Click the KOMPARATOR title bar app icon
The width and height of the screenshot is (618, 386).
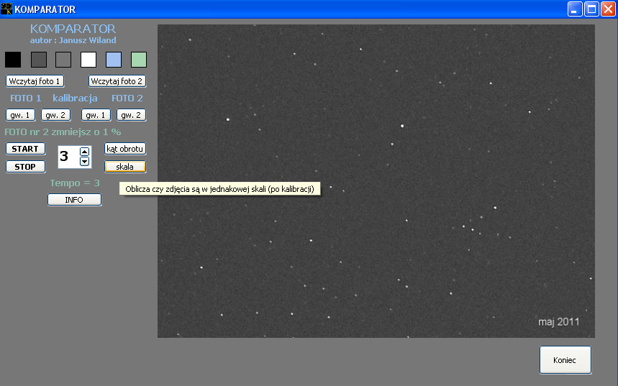click(6, 9)
